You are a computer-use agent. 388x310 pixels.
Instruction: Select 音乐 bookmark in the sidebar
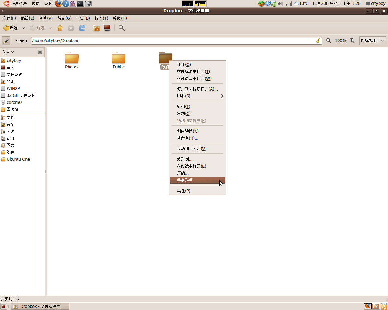22,124
